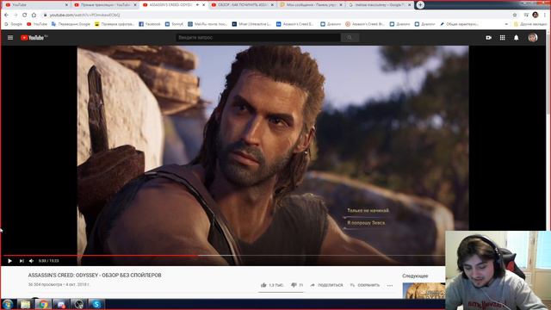551x310 pixels.
Task: Click the Следующее heading
Action: pos(415,276)
